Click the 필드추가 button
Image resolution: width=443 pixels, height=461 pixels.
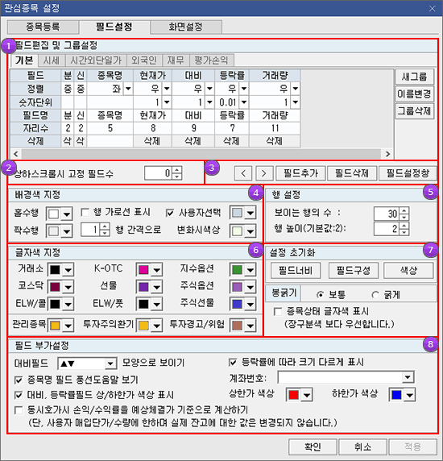(300, 173)
